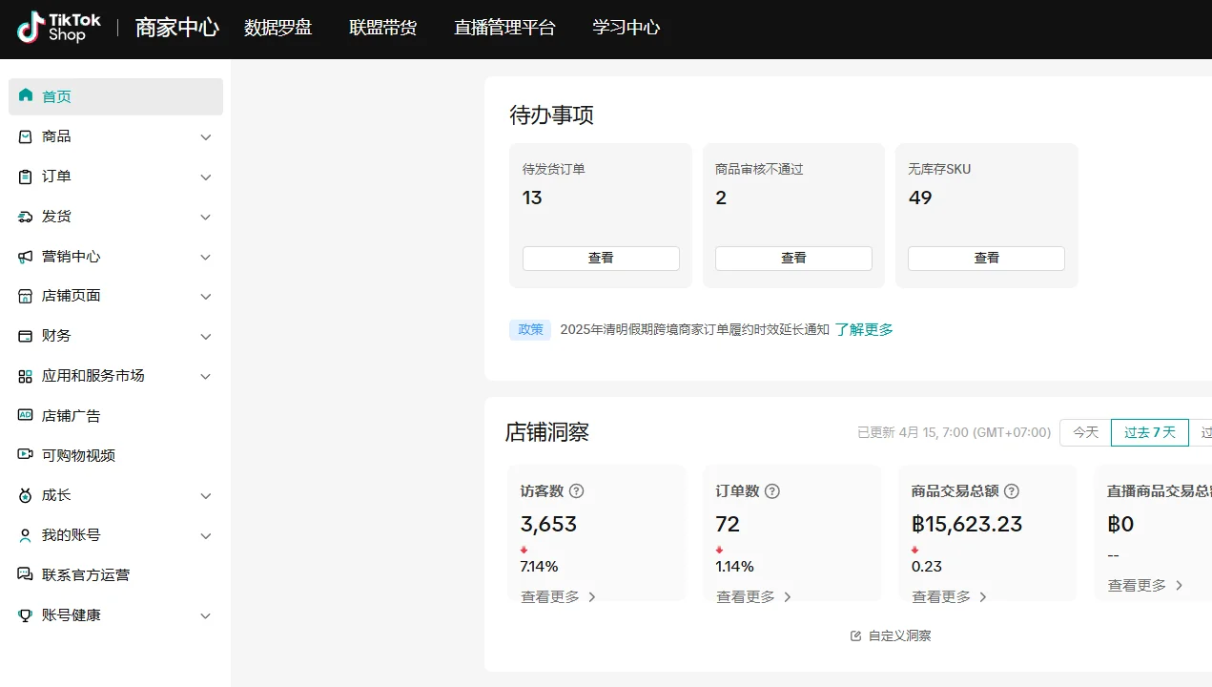
Task: Open 联盟带货 in top navigation
Action: pos(382,28)
